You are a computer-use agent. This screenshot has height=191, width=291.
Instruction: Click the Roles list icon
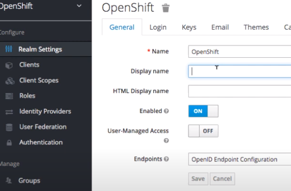point(9,96)
